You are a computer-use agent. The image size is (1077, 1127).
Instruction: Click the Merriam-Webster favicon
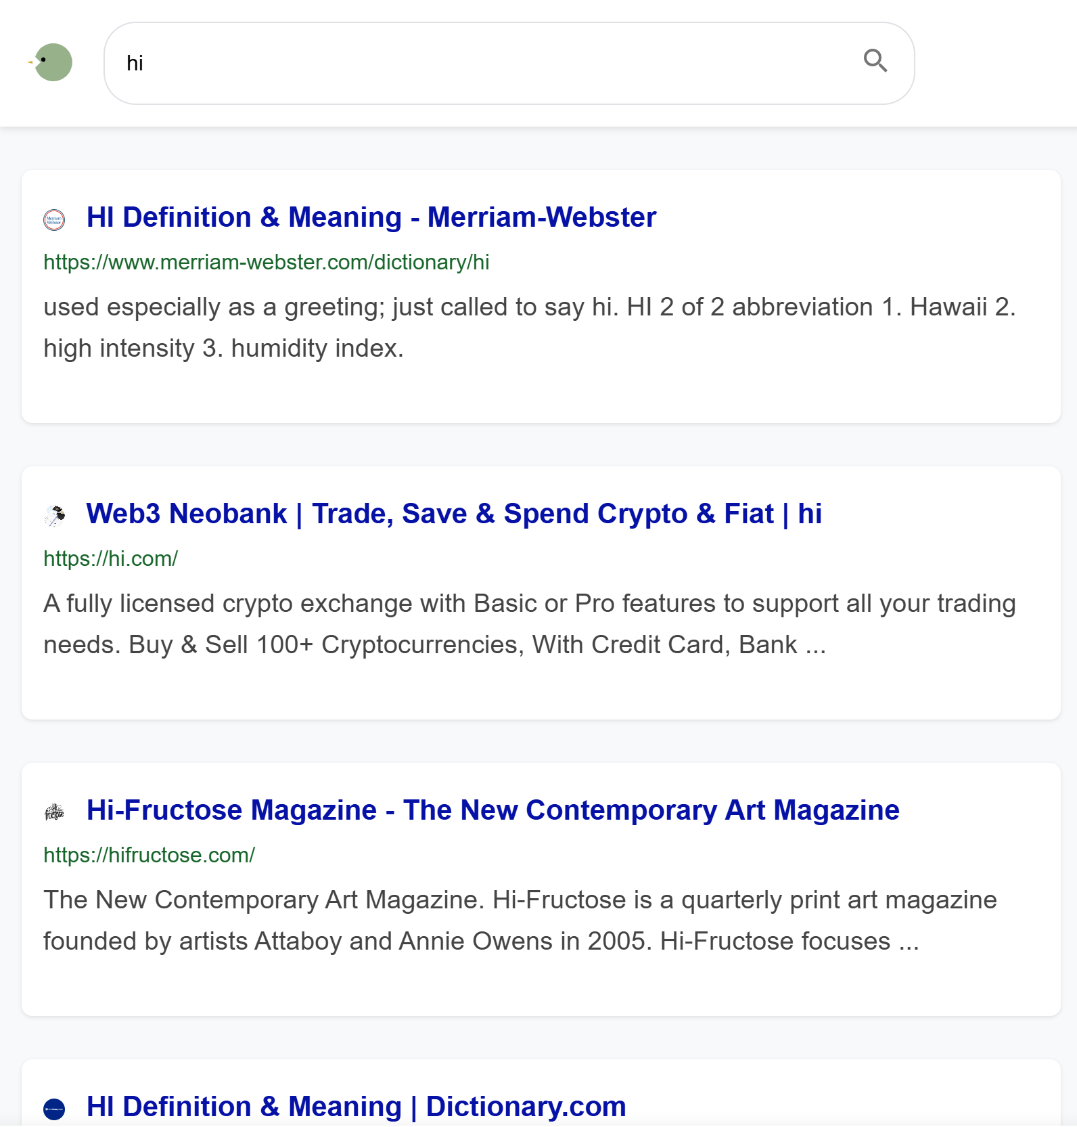[x=54, y=219]
